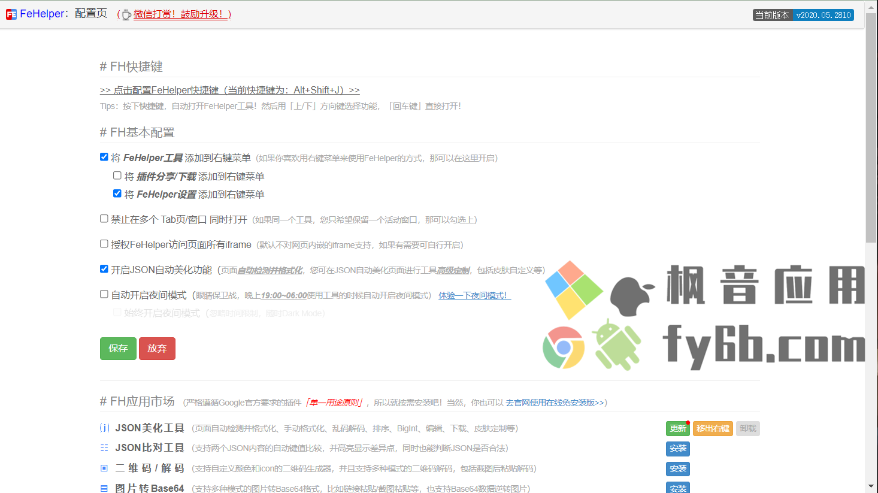The image size is (878, 493).
Task: Click the FeHelper logo icon in header
Action: tap(11, 14)
